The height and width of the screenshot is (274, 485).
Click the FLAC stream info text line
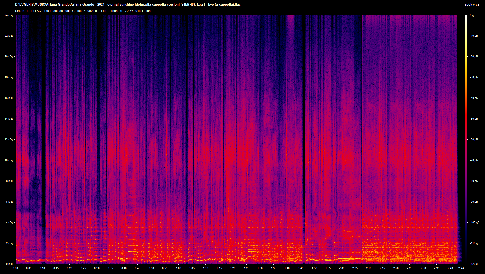click(83, 11)
